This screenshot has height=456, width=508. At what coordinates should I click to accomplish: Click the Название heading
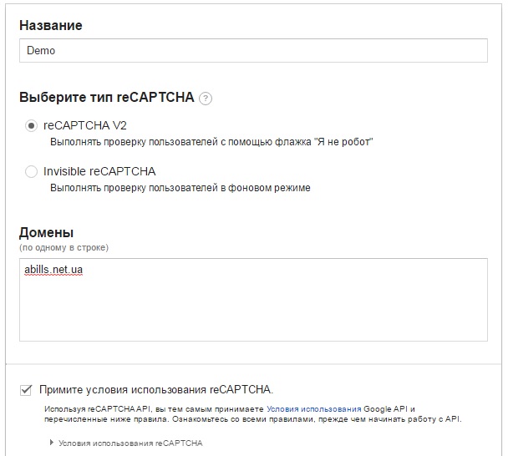(51, 25)
